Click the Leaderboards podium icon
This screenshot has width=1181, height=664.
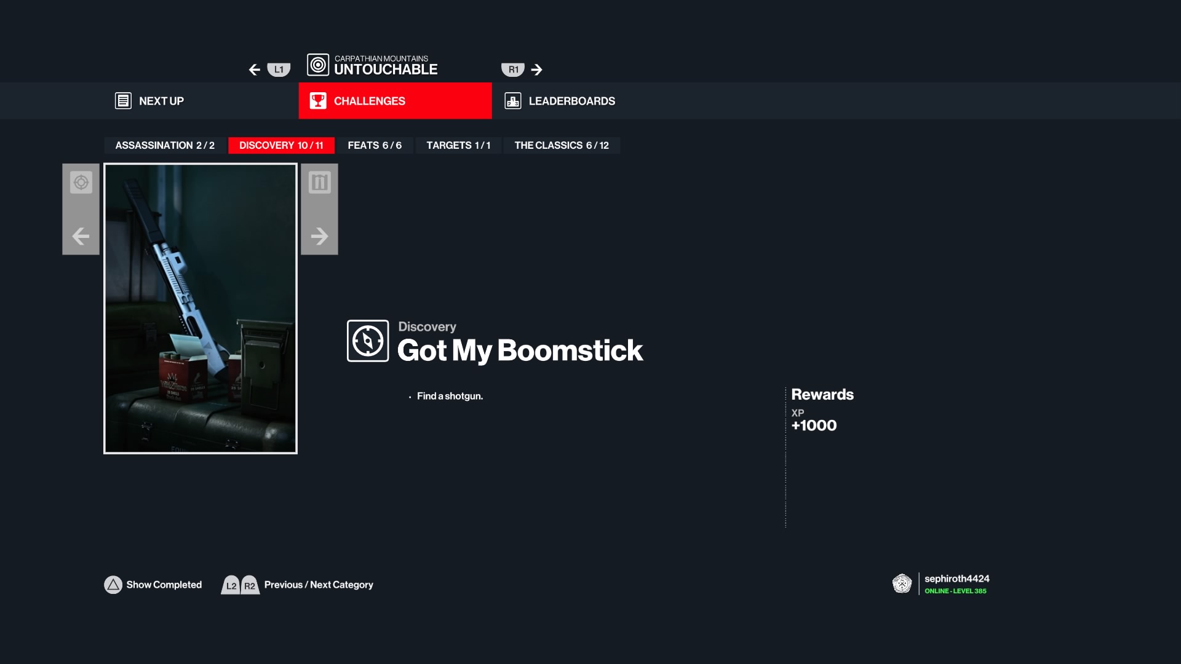[x=512, y=101]
